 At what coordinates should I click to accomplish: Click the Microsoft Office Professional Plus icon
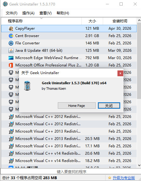(11, 65)
